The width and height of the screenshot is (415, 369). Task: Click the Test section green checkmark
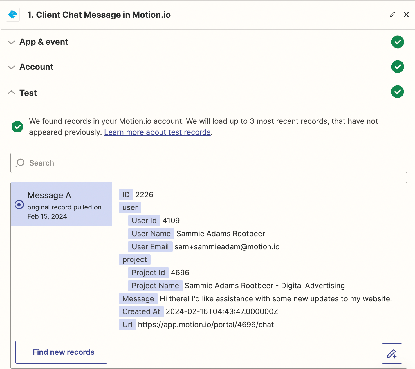click(397, 92)
